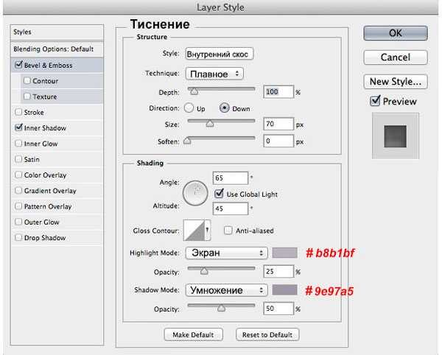Click the Depth value field
442x355 pixels.
278,92
